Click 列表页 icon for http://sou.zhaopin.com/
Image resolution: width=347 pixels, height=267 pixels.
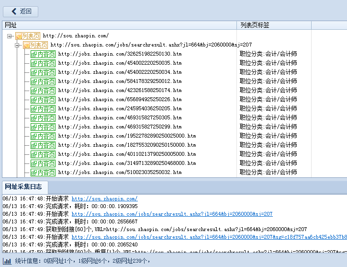tap(28, 36)
